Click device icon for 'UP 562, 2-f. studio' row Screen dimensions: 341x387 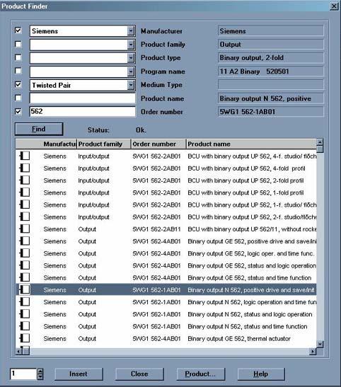click(25, 216)
